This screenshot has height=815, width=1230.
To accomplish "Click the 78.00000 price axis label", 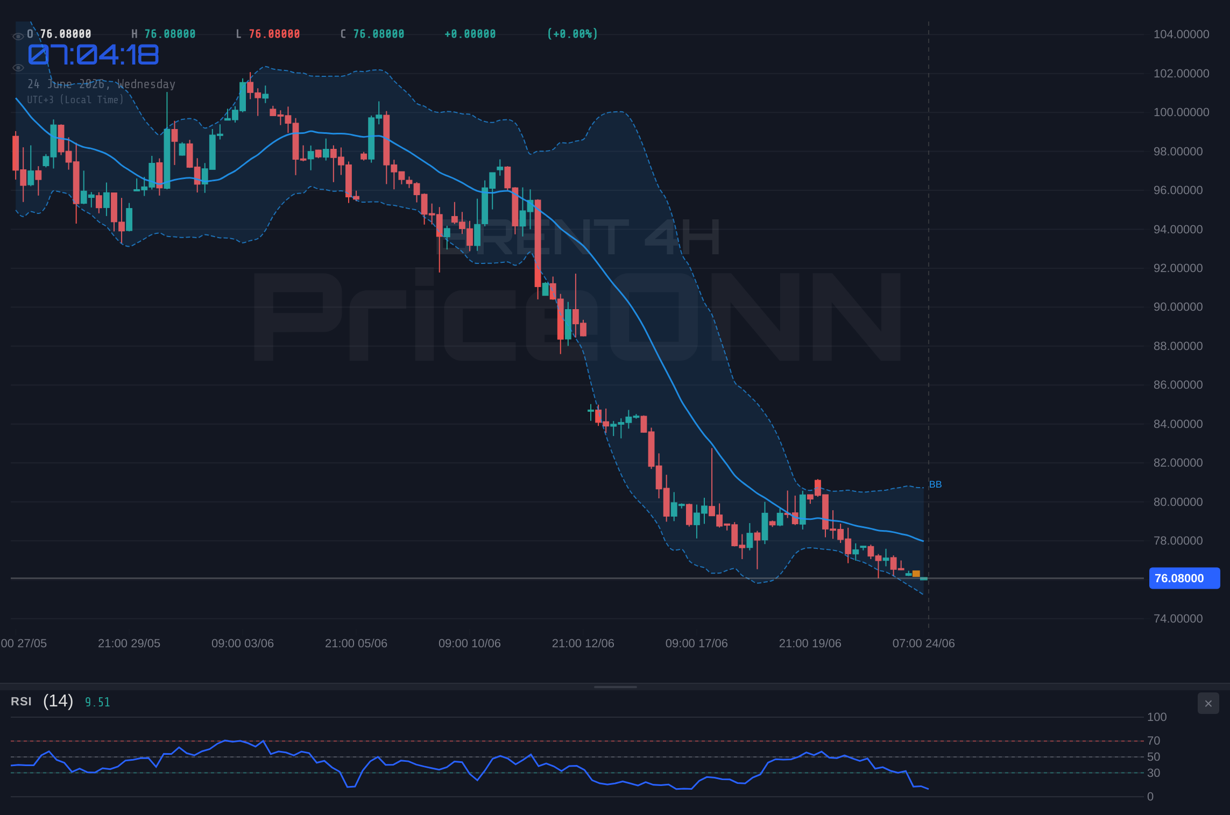I will point(1178,541).
